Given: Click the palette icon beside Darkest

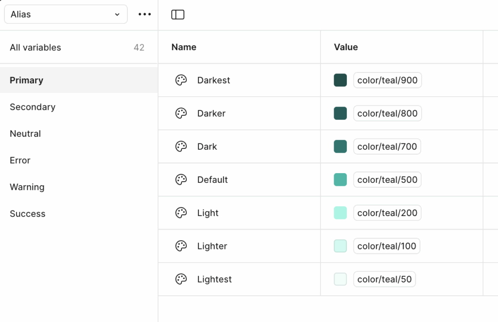Looking at the screenshot, I should coord(181,80).
